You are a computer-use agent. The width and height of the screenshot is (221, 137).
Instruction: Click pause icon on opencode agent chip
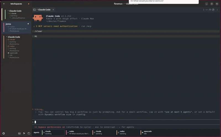pos(143,133)
